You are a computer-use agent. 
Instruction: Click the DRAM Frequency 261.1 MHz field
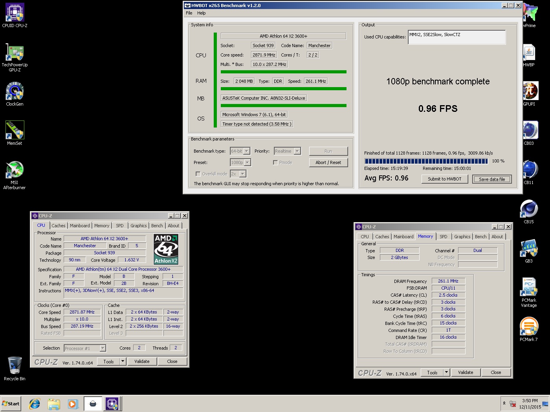(x=448, y=281)
